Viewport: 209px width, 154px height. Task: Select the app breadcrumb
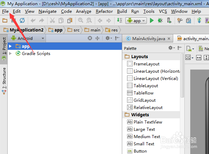pos(55,30)
